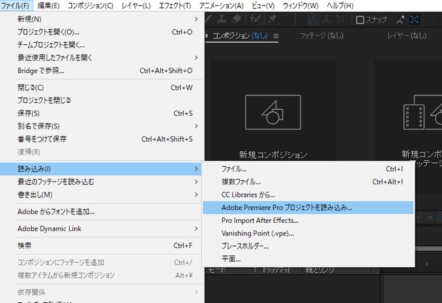Expand 最近使用したファイルを開く submenu

[102, 58]
